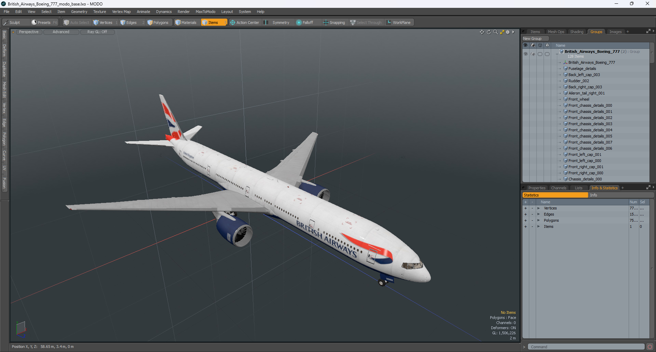The image size is (656, 352).
Task: Select Front_wheel item in the list
Action: pyautogui.click(x=578, y=99)
